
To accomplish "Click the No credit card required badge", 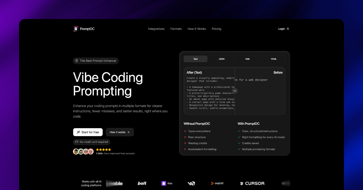I will click(91, 142).
